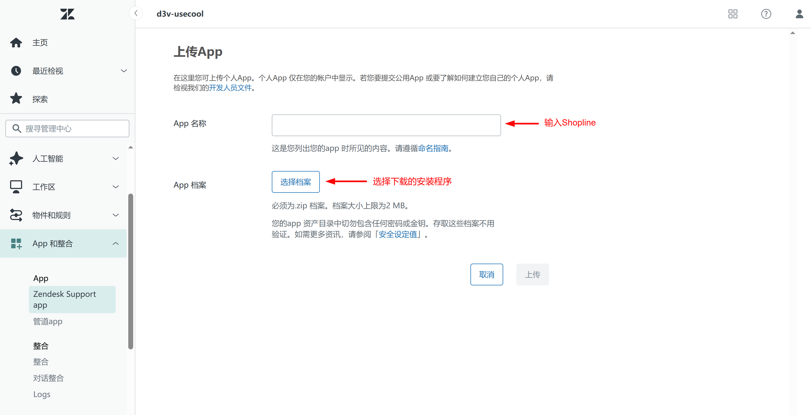This screenshot has width=811, height=415.
Task: Expand the 人工智能 section chevron
Action: 116,158
